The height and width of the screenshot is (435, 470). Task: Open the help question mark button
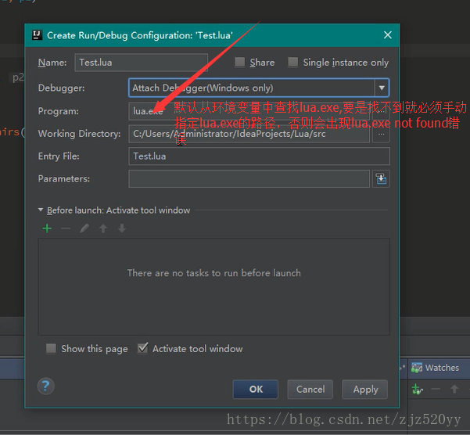point(46,386)
